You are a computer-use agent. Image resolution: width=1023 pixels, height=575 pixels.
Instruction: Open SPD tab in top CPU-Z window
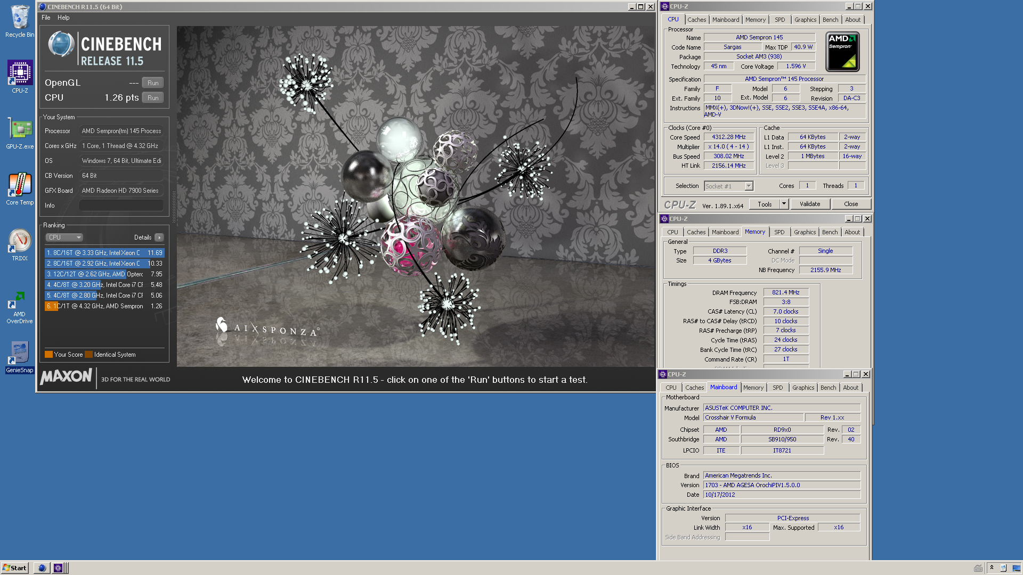pyautogui.click(x=780, y=20)
